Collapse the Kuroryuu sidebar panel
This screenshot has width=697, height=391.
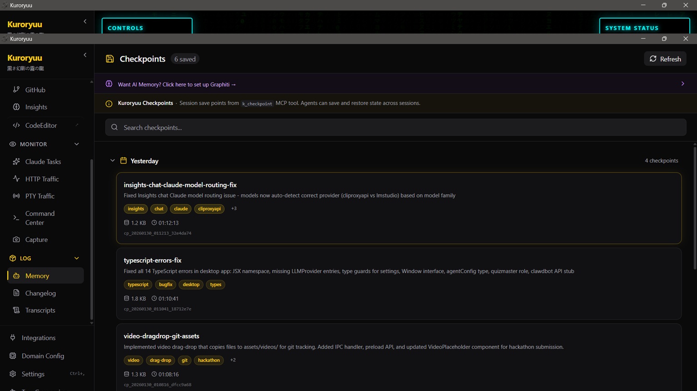85,55
